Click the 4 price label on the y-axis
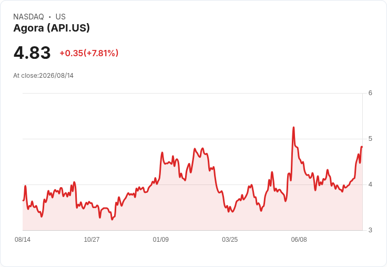387x267 pixels. [x=370, y=184]
